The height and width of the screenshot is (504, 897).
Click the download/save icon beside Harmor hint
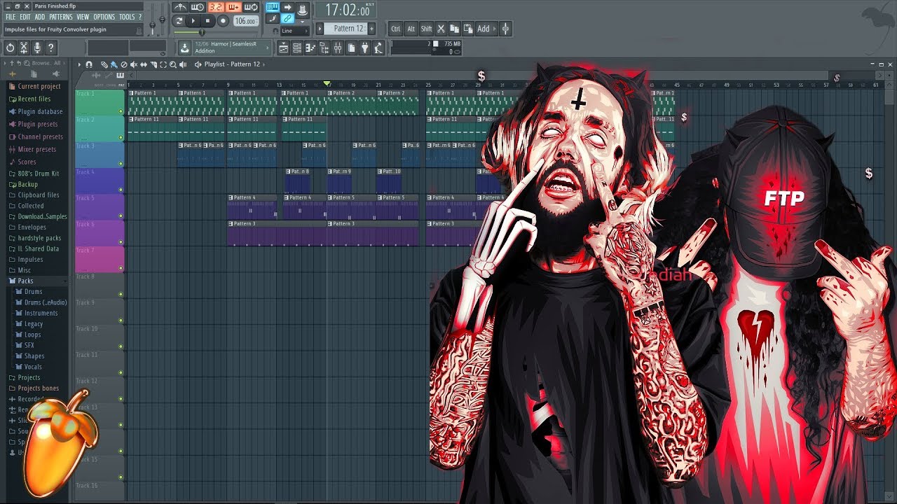pyautogui.click(x=184, y=48)
